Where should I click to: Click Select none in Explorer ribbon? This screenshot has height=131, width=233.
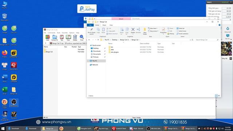pos(181,31)
